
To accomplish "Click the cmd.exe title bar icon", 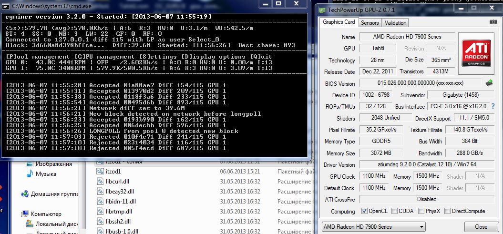I will [x=5, y=5].
